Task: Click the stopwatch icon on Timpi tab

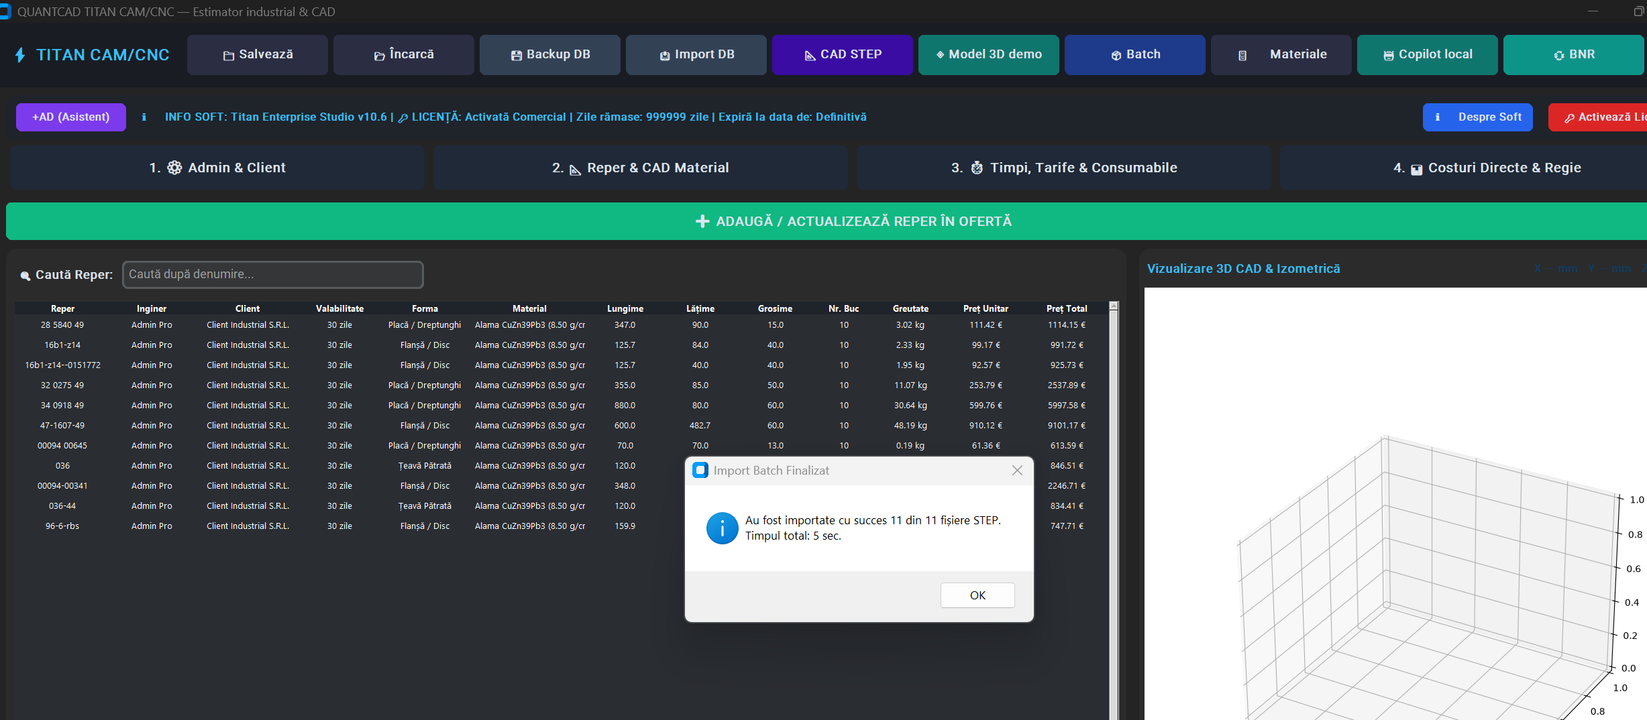Action: pos(977,168)
